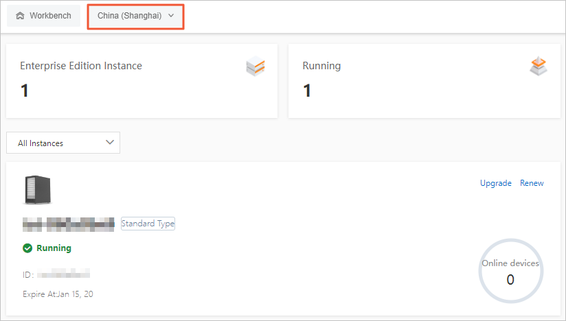This screenshot has height=321, width=566.
Task: Click the Online devices circular gauge
Action: 510,272
